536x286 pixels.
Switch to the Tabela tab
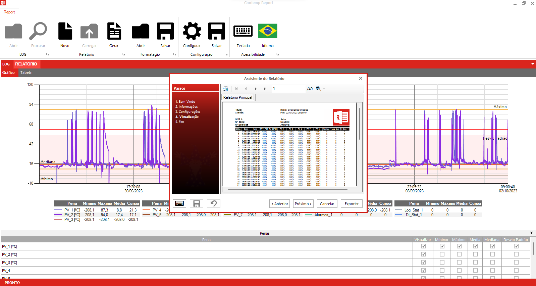click(x=26, y=73)
